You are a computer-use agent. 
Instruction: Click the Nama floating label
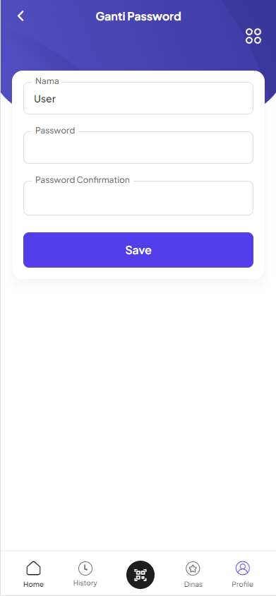47,81
